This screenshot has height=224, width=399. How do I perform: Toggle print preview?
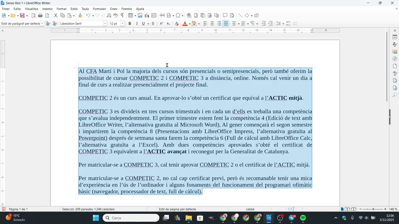(47, 16)
